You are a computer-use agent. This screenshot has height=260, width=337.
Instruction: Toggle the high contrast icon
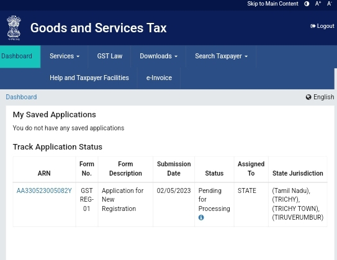pyautogui.click(x=307, y=4)
